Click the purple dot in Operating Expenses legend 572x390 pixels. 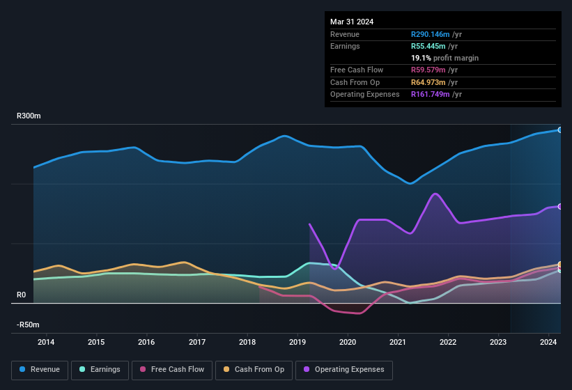click(304, 369)
